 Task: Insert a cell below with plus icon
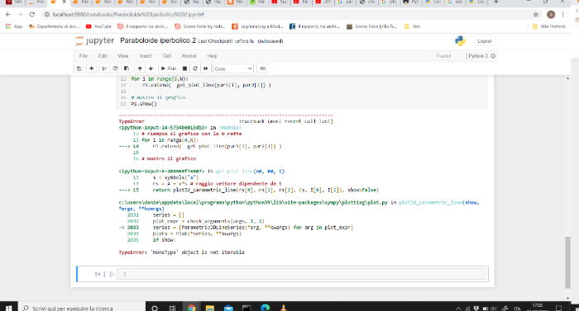tap(91, 68)
